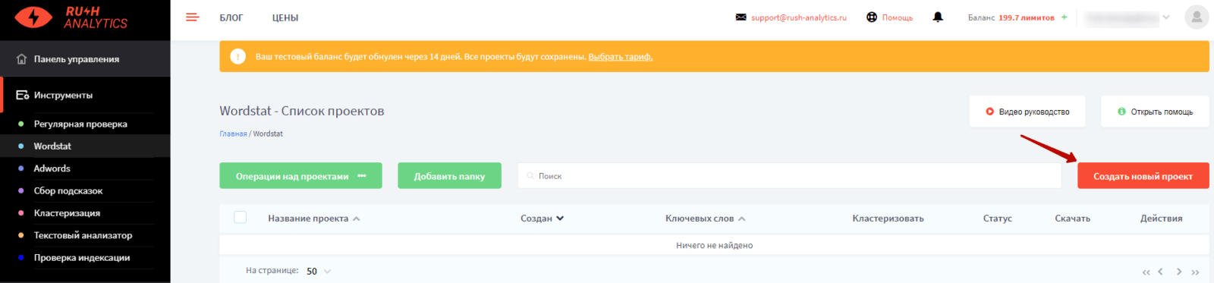The height and width of the screenshot is (283, 1214).
Task: Open the per-page count dropdown showing 50
Action: click(319, 271)
